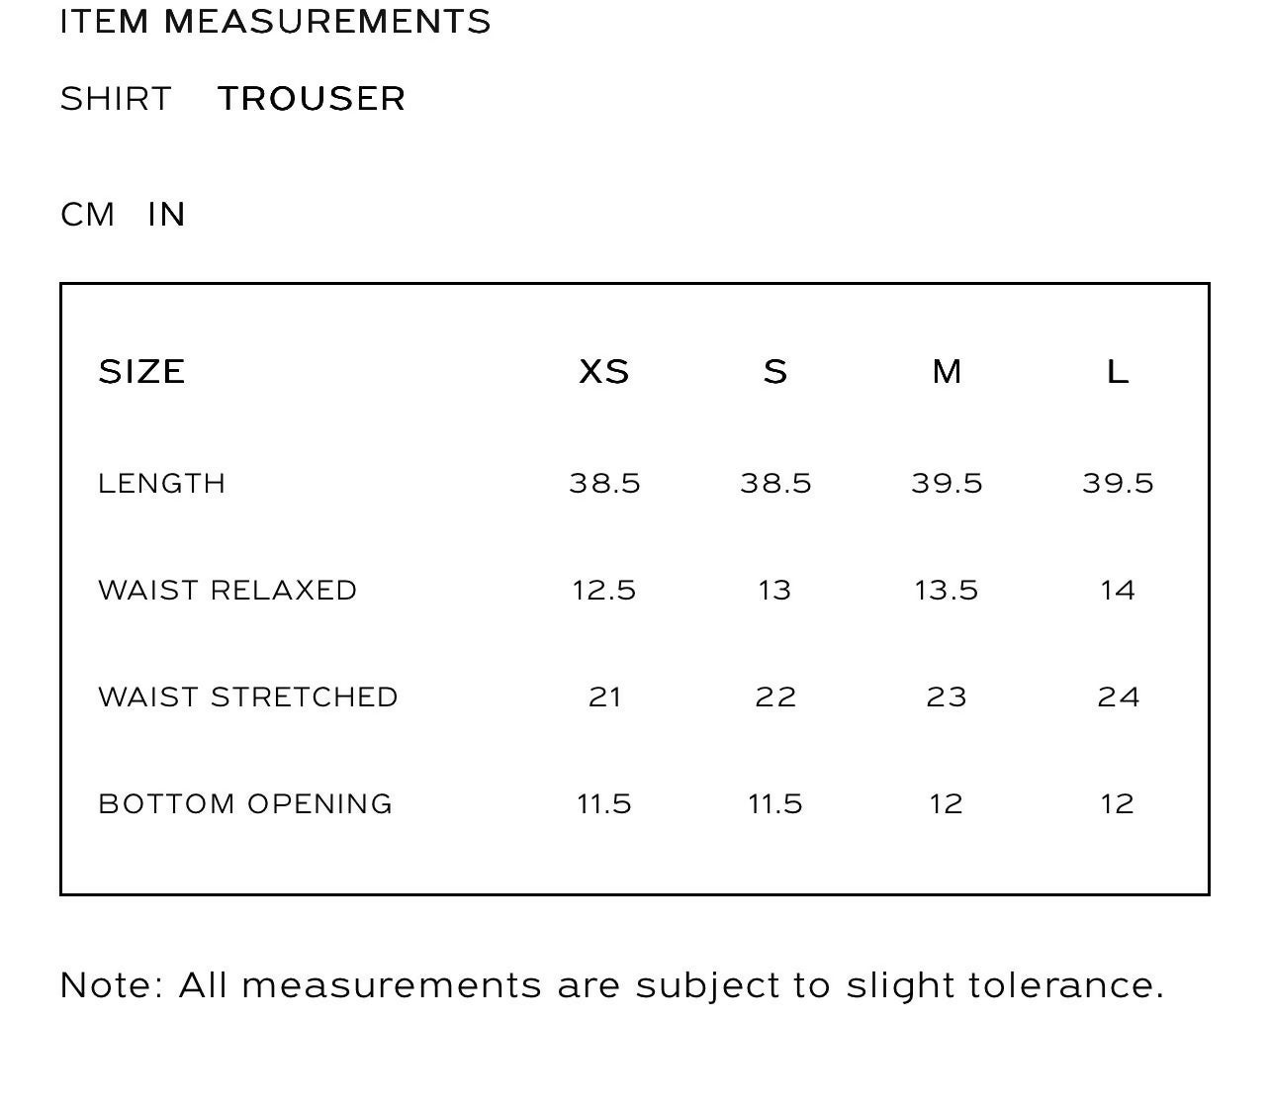Select the WAIST RELAXED row label
Viewport: 1270px width, 1113px height.
click(x=227, y=590)
